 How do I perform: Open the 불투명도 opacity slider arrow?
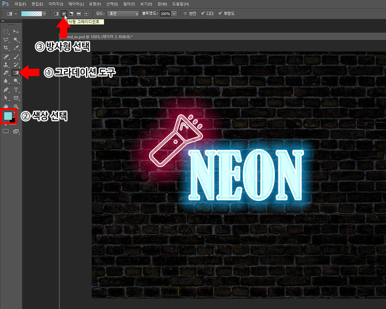coord(174,14)
